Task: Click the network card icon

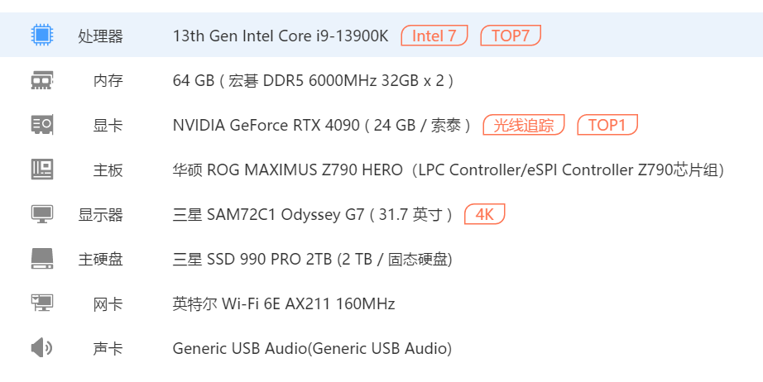Action: (42, 303)
